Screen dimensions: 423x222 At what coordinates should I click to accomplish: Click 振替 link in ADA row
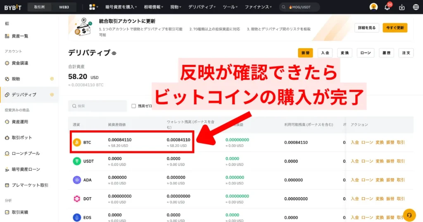[x=390, y=180]
